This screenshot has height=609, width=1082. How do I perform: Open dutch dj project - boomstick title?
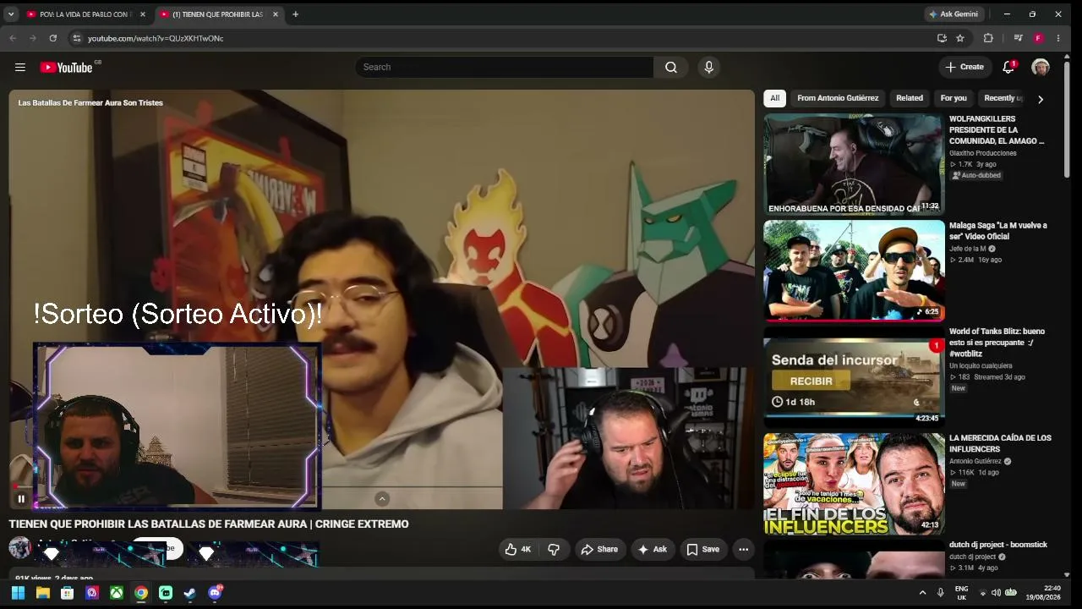[x=998, y=545]
